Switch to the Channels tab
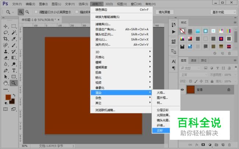The width and height of the screenshot is (239, 149). (193, 60)
